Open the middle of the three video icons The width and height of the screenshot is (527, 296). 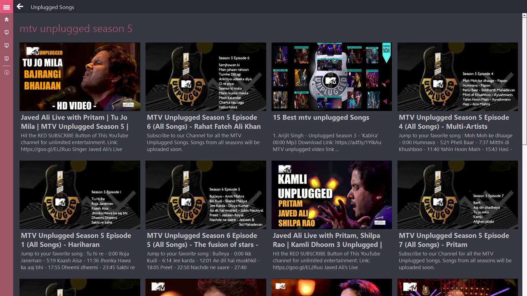coord(7,46)
